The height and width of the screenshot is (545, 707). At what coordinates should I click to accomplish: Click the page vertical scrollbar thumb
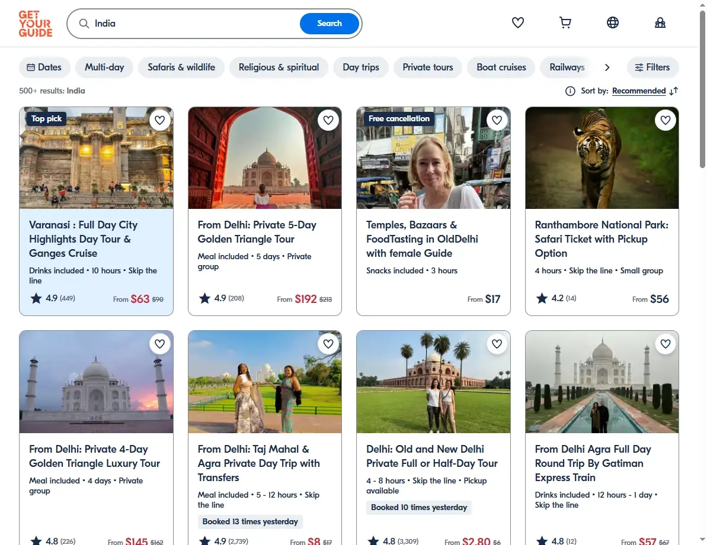click(702, 90)
